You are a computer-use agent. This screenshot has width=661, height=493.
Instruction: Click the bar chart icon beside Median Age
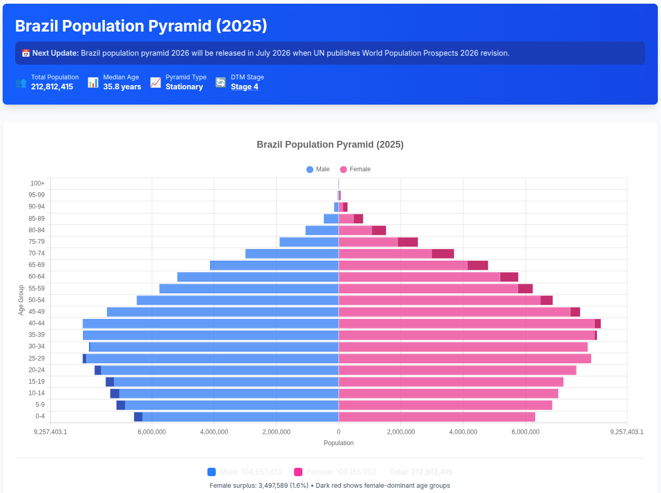tap(93, 83)
